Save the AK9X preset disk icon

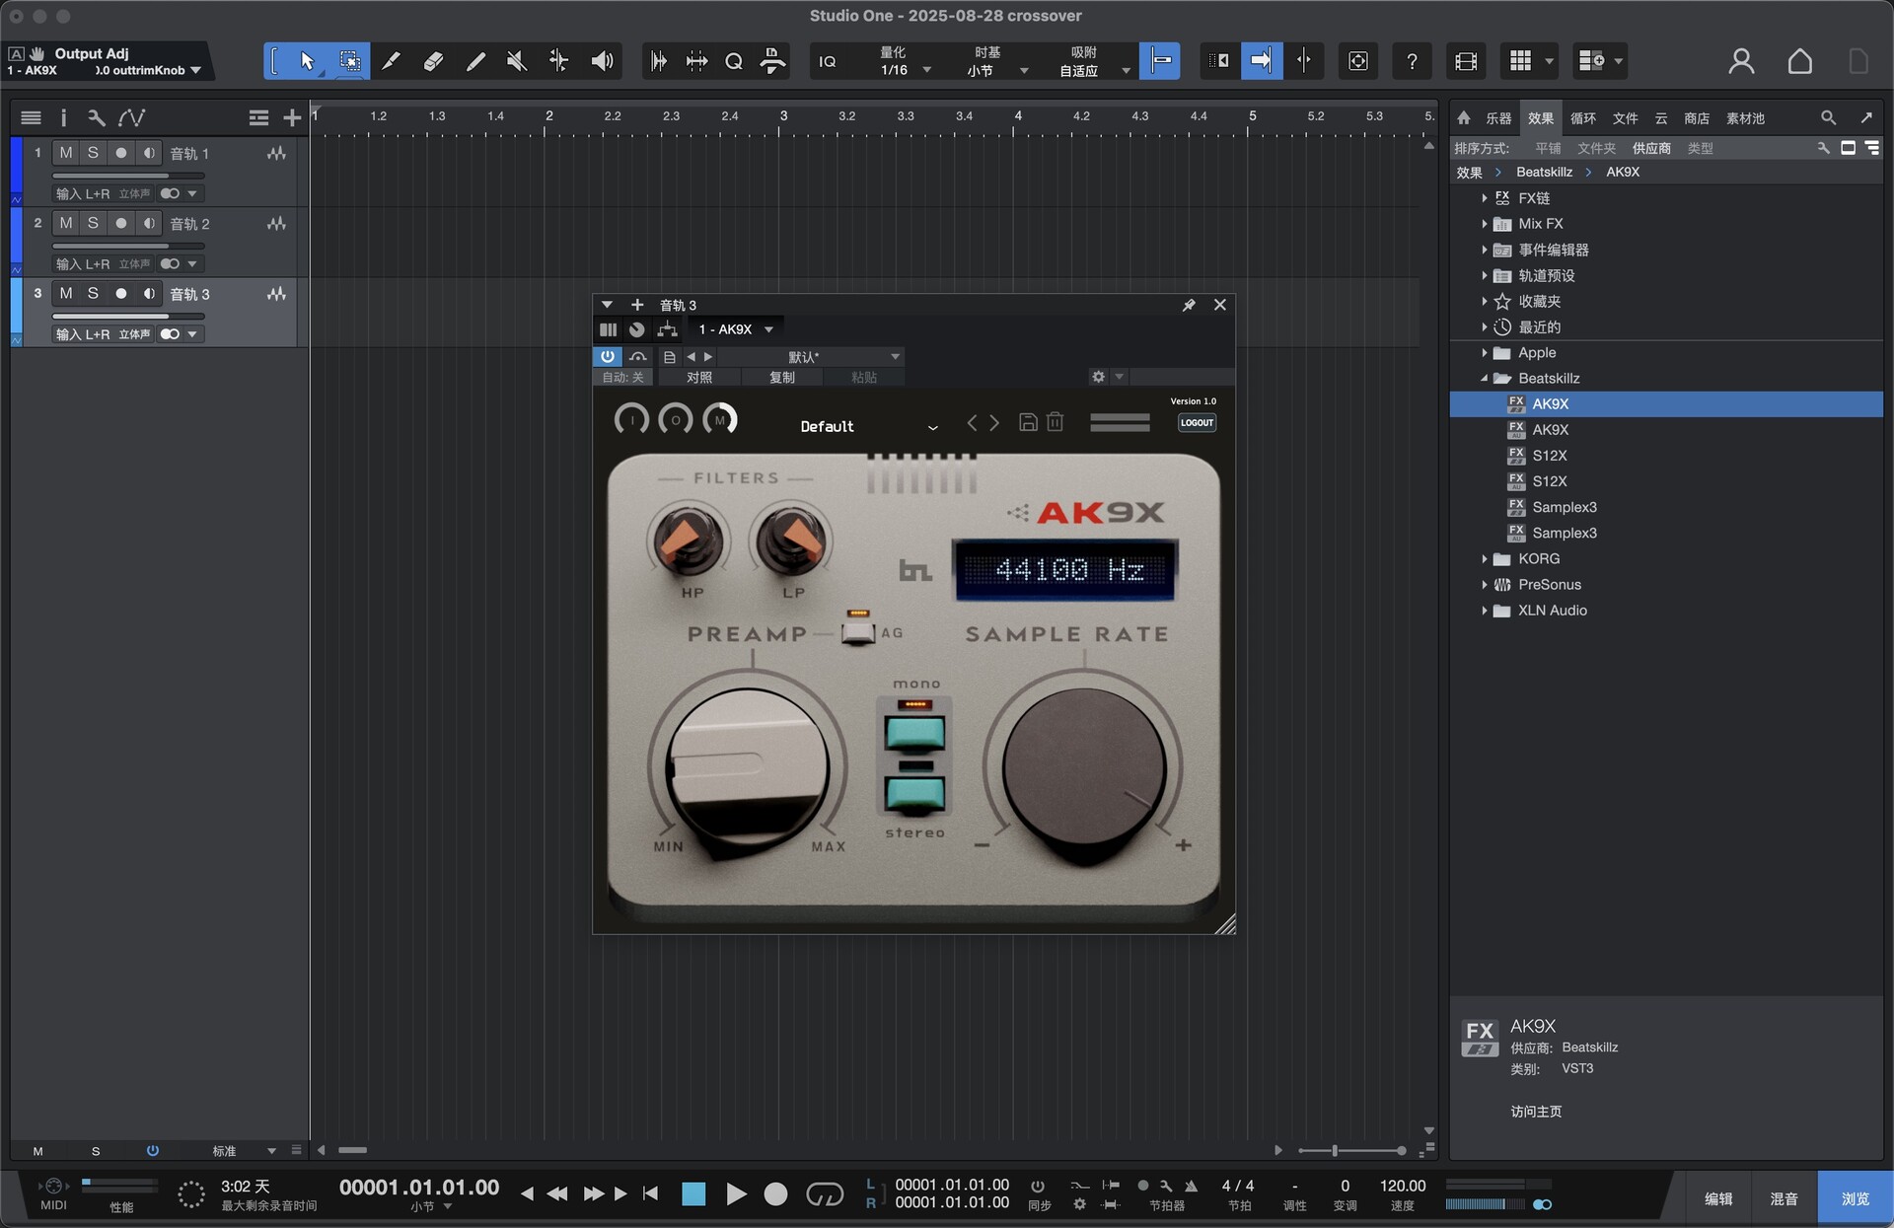1028,422
